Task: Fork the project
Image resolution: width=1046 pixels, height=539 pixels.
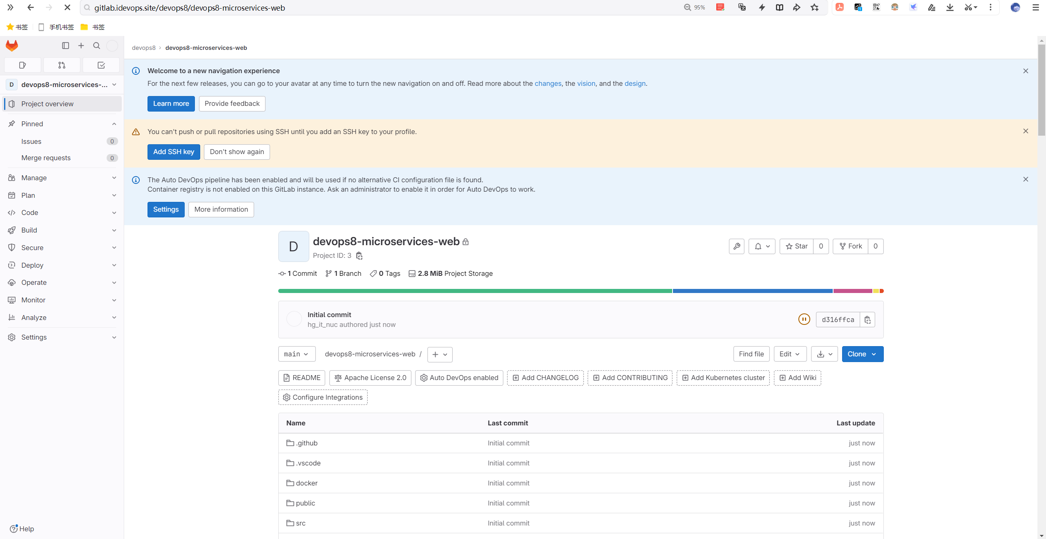Action: point(850,246)
